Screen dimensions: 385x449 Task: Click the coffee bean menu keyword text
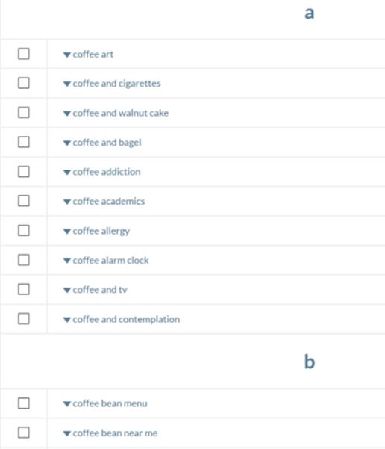click(110, 403)
